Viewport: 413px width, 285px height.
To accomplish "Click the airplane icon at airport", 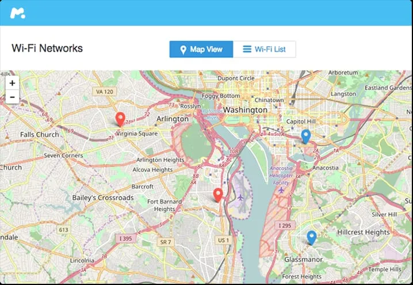I will coord(240,197).
